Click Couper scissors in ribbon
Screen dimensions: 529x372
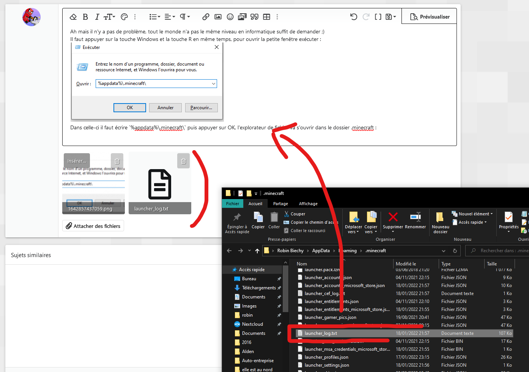[294, 214]
